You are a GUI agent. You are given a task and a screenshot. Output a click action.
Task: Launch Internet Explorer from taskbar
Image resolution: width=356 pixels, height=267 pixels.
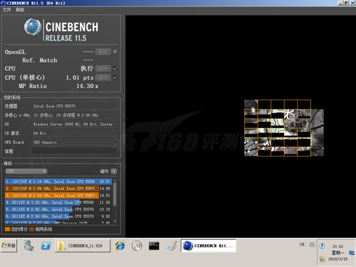click(x=120, y=246)
